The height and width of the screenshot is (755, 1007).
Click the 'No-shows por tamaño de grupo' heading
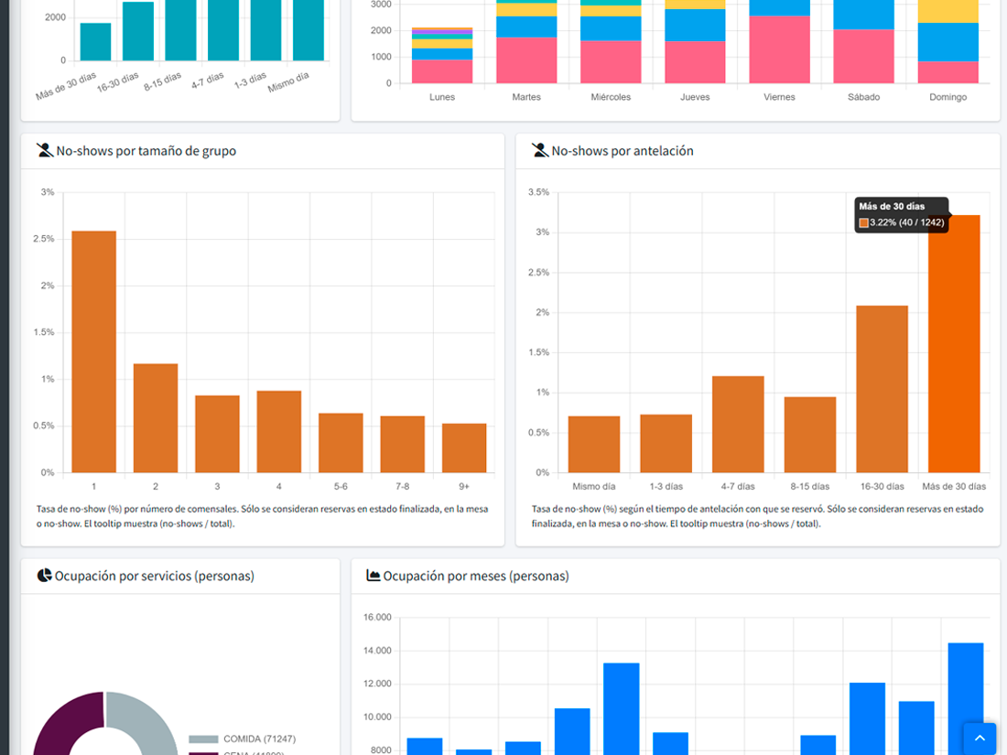pos(146,151)
